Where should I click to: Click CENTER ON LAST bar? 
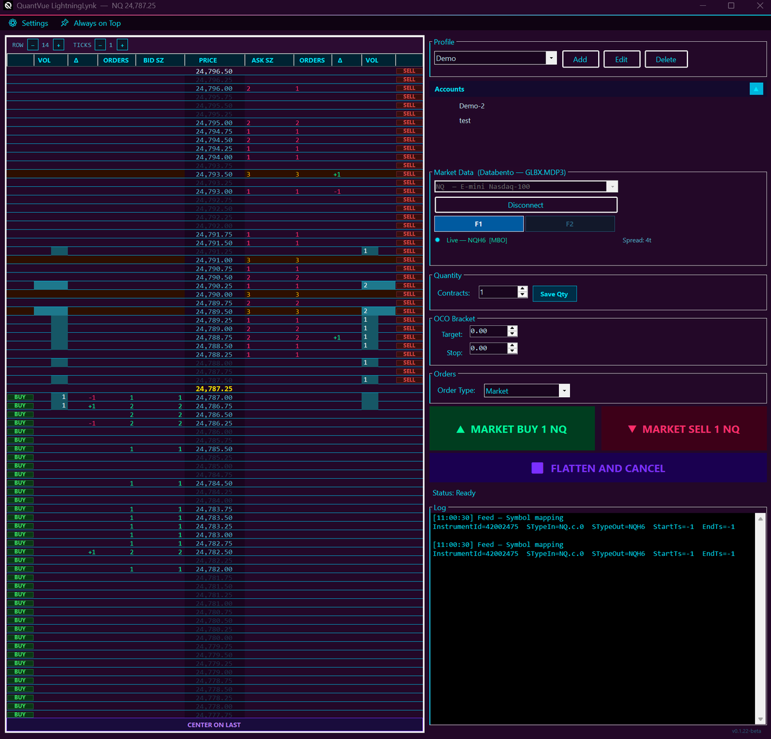215,725
